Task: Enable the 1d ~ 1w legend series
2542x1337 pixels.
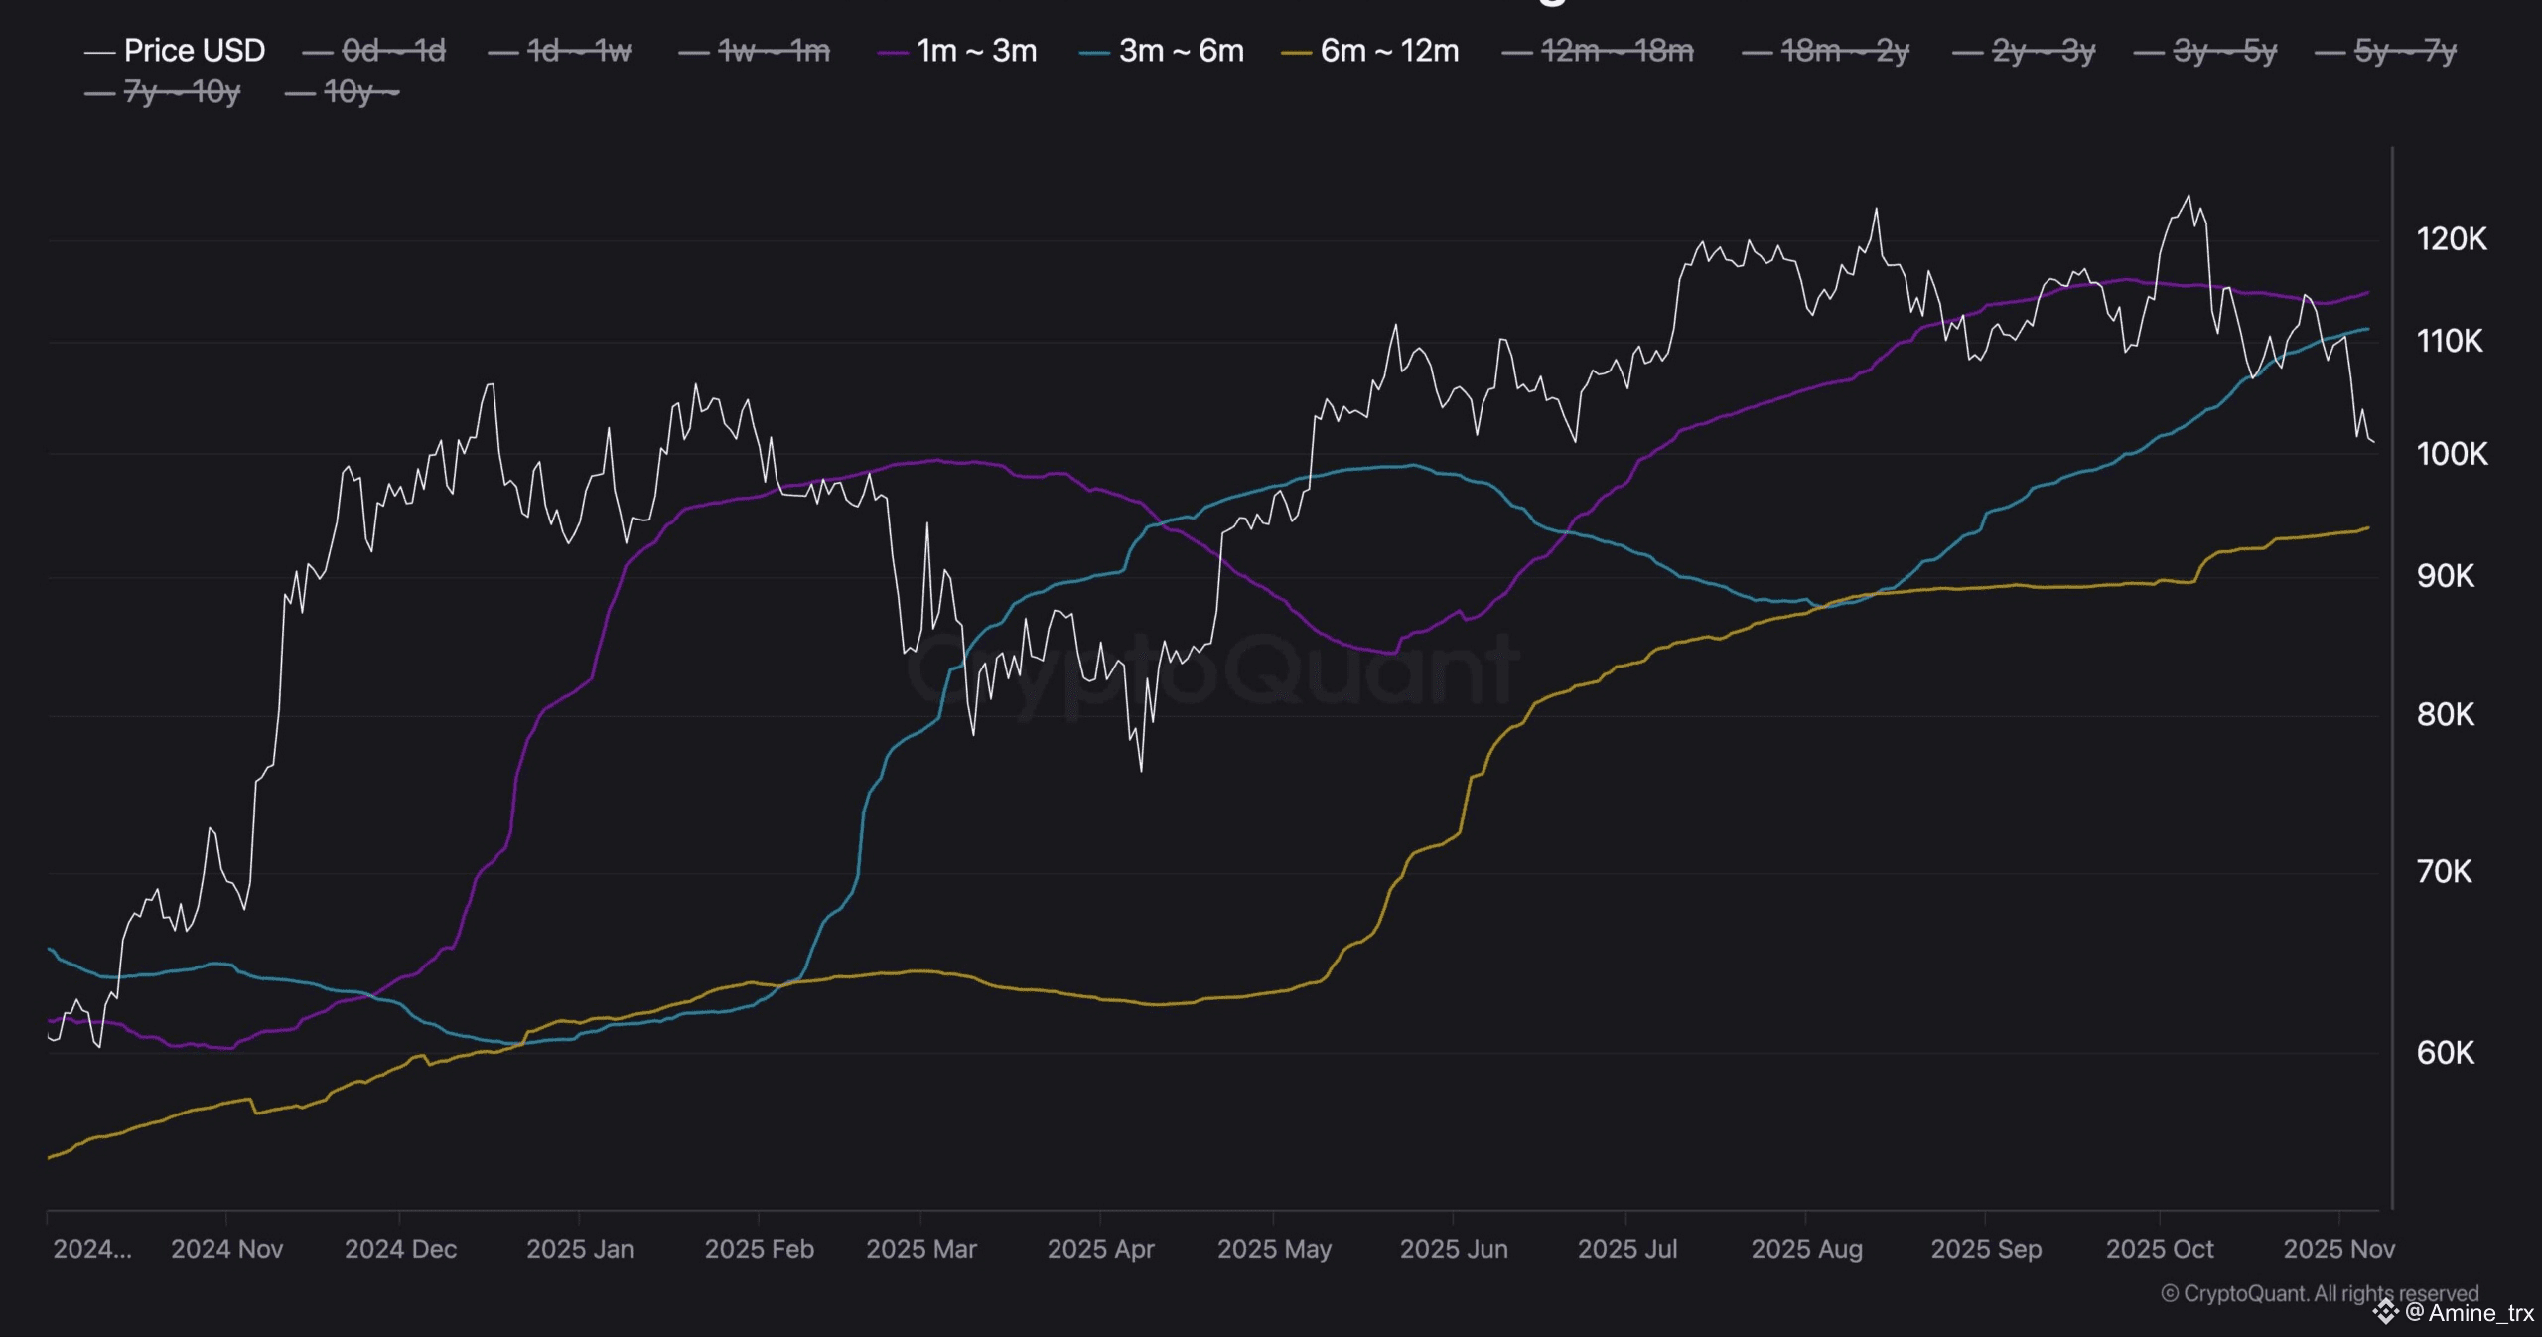Action: [578, 51]
